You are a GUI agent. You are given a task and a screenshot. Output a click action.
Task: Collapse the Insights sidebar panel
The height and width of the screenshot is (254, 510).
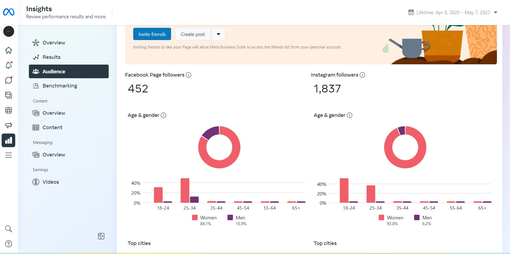[x=101, y=236]
